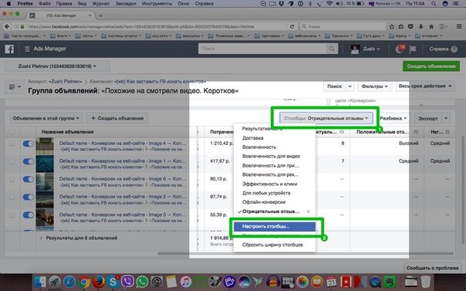The image size is (466, 291).
Task: Choose Доставка columns preset
Action: pos(252,138)
